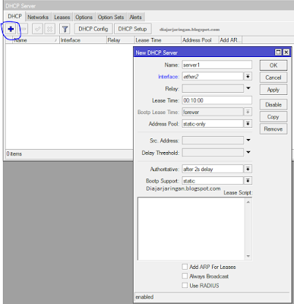Click the Remove button
294x304 pixels.
click(x=273, y=129)
